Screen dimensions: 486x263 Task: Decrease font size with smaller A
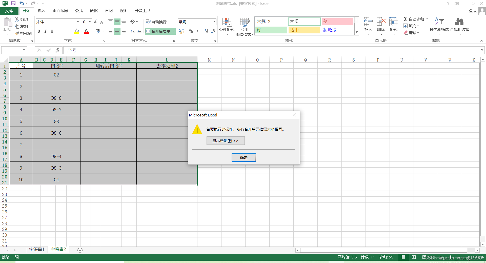pos(102,22)
